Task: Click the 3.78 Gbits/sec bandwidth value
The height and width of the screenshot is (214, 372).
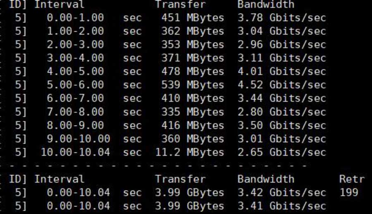Action: click(x=282, y=18)
